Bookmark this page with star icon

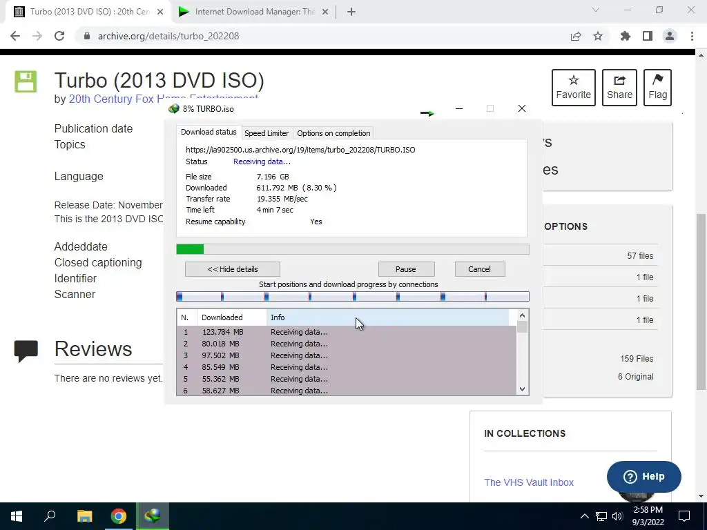tap(598, 36)
